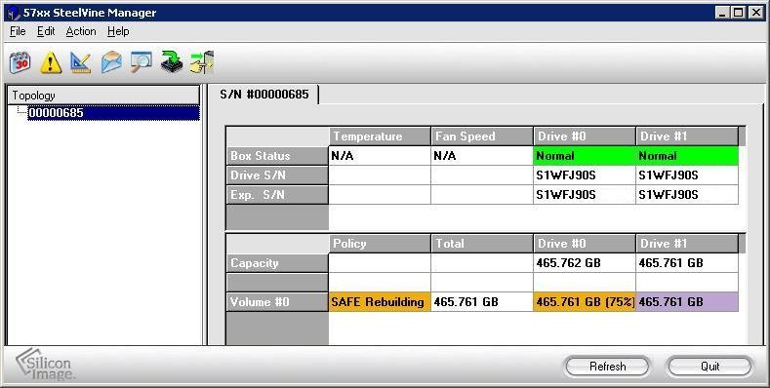Viewport: 770px width, 388px height.
Task: Click Drive S/N value S1WFJ90S for Drive #1
Action: point(687,175)
